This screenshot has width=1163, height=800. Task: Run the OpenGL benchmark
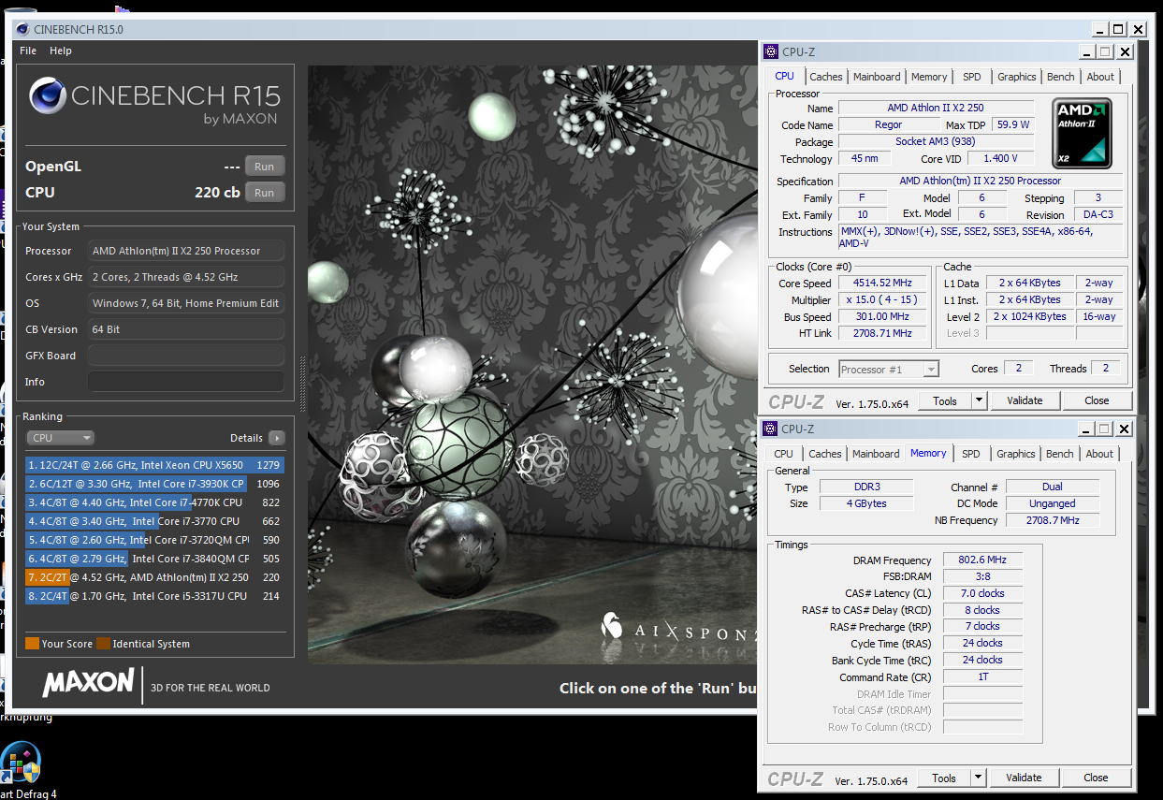265,167
